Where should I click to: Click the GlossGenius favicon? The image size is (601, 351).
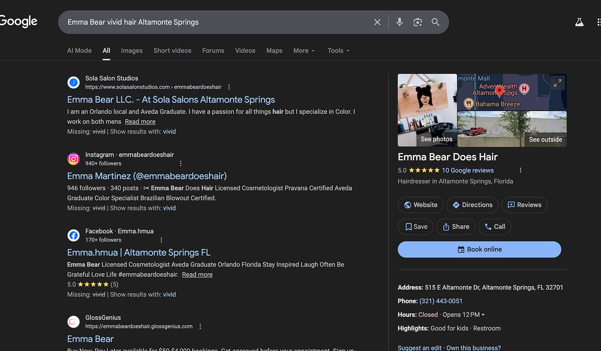[x=73, y=322]
